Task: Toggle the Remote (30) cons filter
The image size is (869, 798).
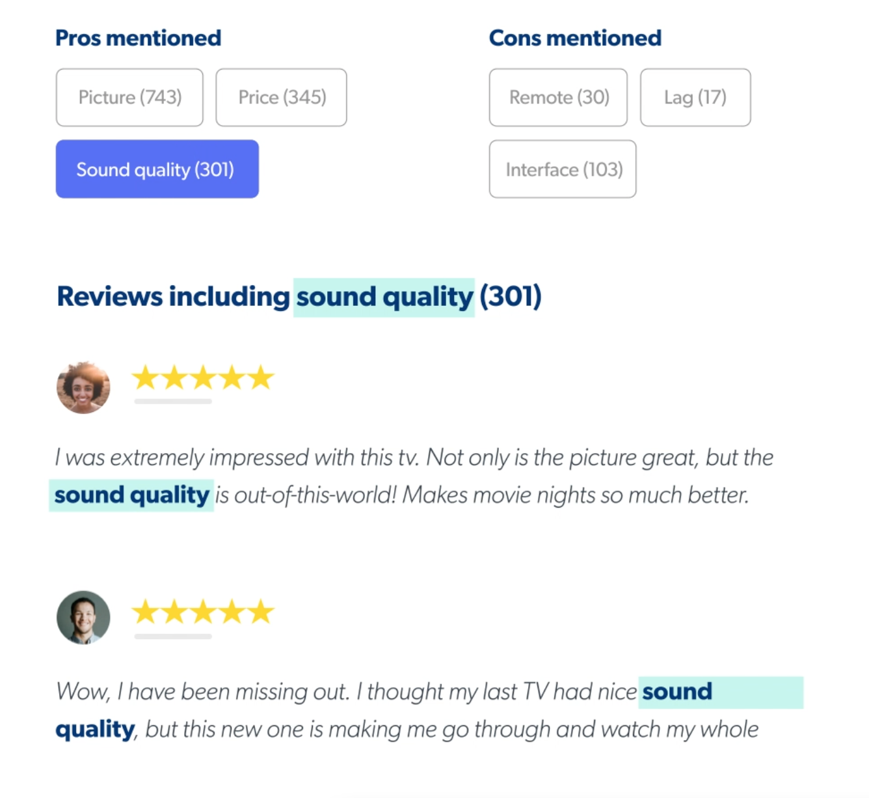Action: point(557,97)
